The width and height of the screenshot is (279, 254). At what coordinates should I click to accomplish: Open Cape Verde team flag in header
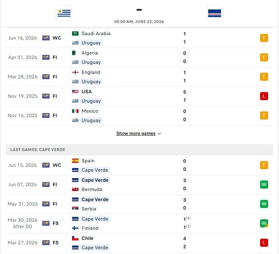(x=215, y=13)
